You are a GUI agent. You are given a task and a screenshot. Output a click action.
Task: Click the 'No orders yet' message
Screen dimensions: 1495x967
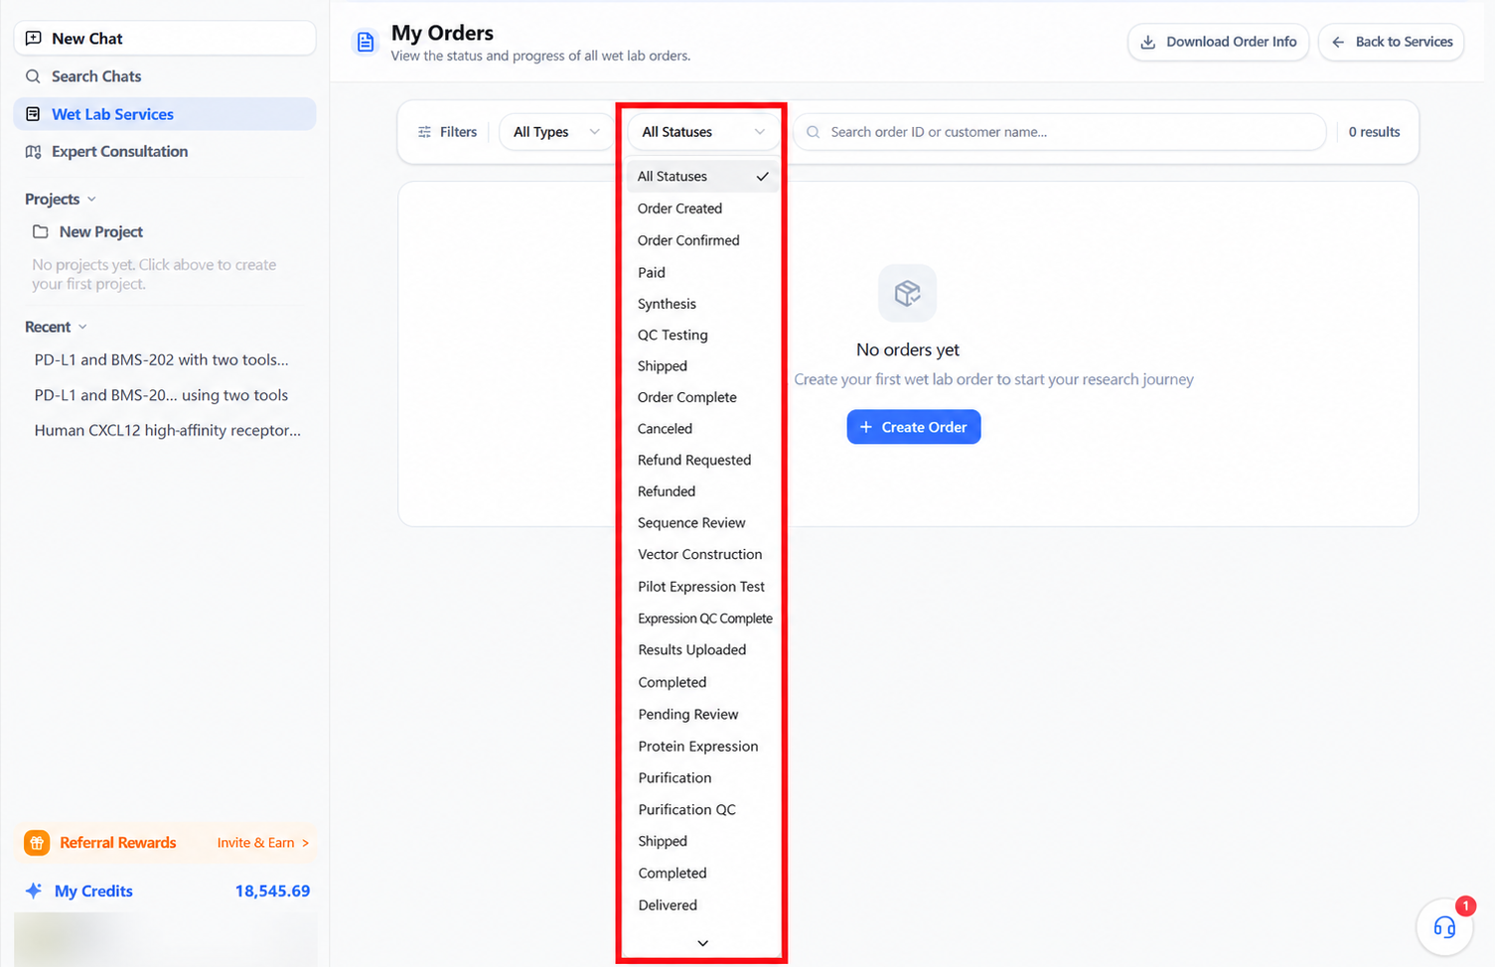point(908,349)
